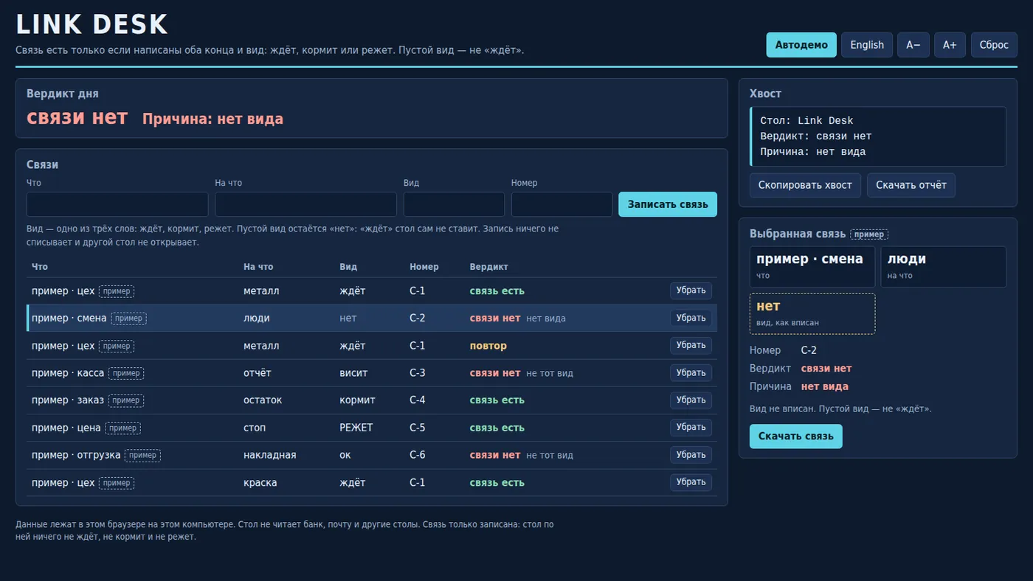Screen dimensions: 1033x581
Task: Click number C-3 in the table
Action: pos(418,373)
